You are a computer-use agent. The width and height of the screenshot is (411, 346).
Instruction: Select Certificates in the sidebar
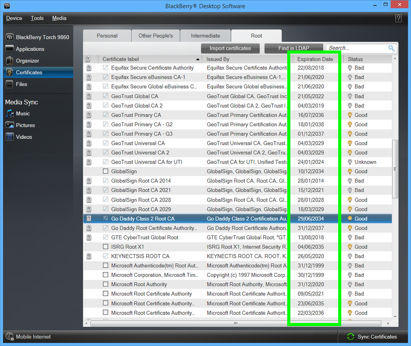38,72
